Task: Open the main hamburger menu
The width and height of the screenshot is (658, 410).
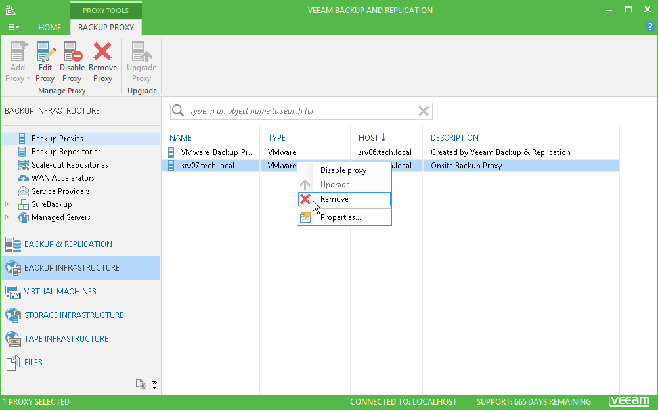Action: point(13,28)
